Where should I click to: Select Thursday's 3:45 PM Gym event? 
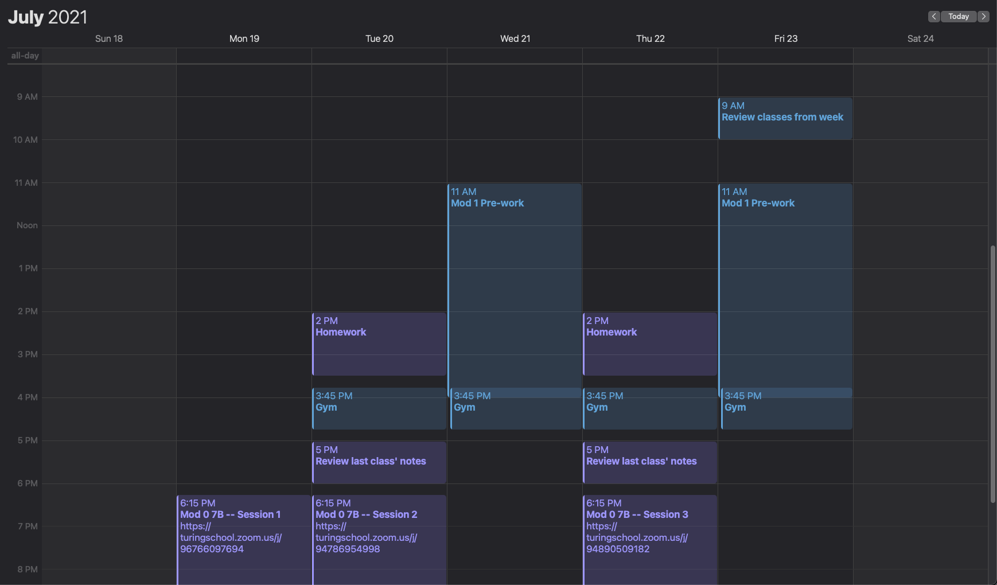[x=650, y=408]
